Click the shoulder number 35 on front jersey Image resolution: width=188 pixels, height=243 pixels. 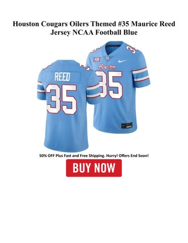pos(131,49)
